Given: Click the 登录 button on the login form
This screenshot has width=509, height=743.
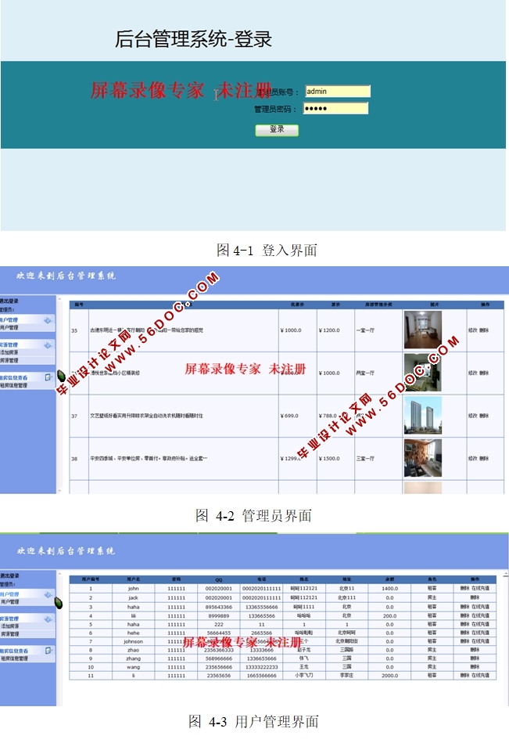Looking at the screenshot, I should [277, 129].
